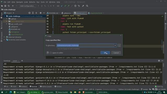167x94 pixels.
Task: Open the File menu
Action: coord(5,2)
